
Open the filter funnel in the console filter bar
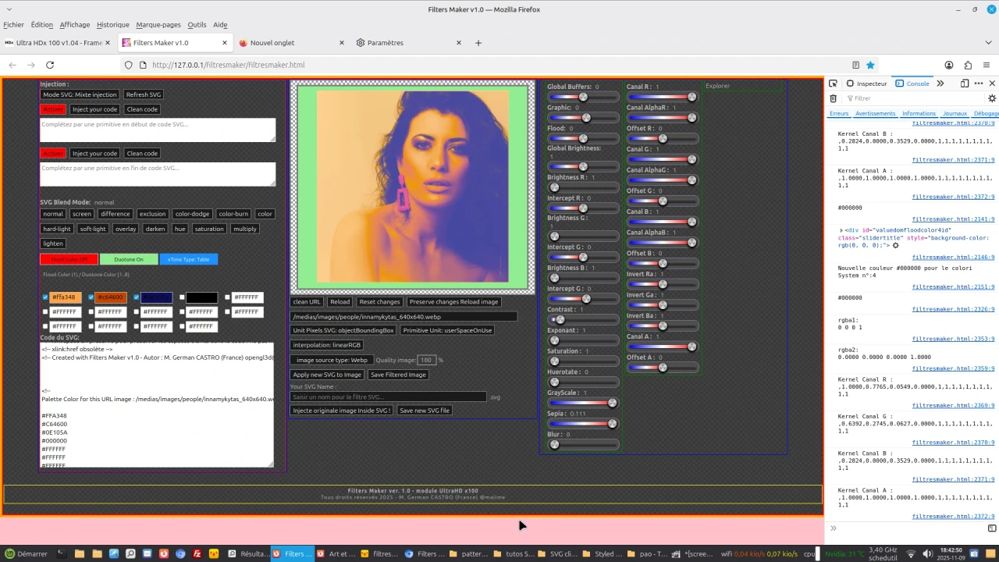(x=848, y=98)
